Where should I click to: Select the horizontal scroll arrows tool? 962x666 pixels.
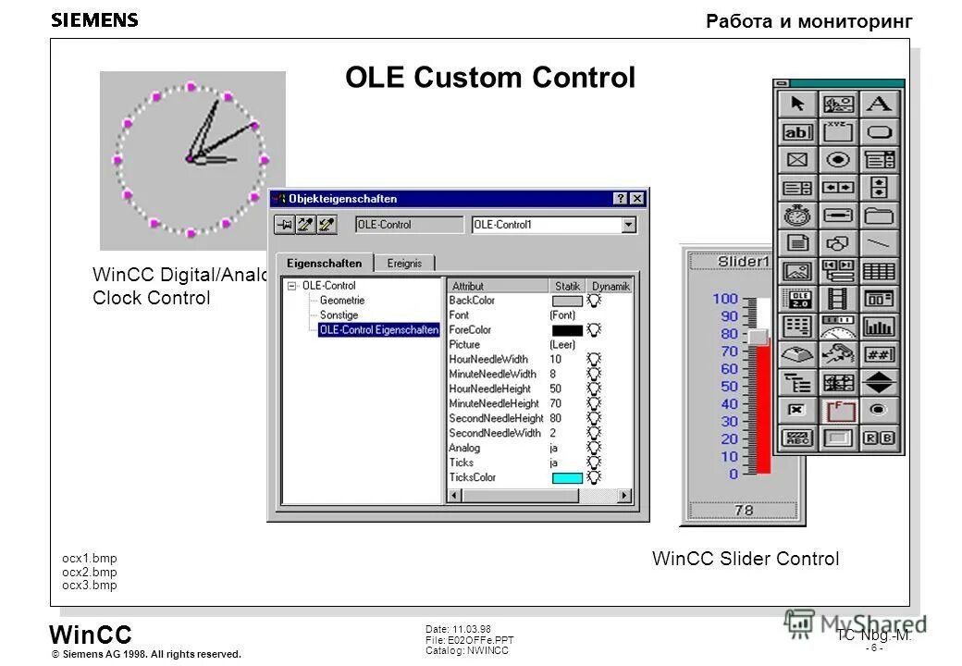pos(838,188)
